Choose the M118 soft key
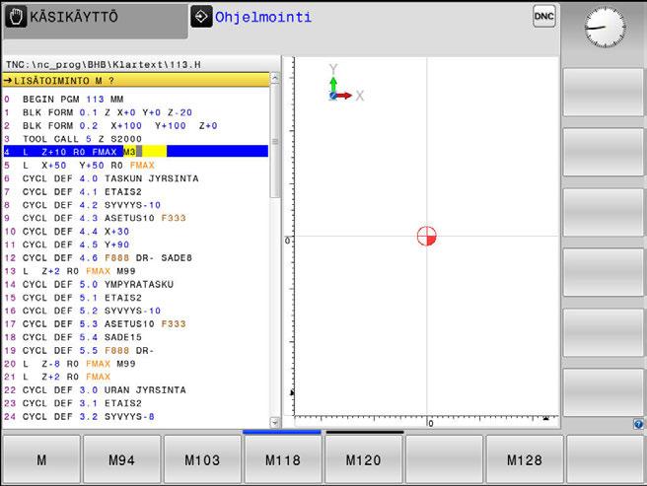647x486 pixels. pyautogui.click(x=283, y=459)
